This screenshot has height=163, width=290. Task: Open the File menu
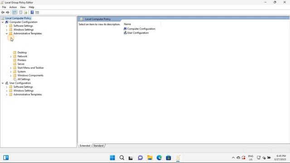tap(4, 7)
